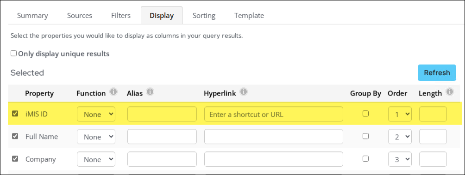Focus the iMIS ID Hyperlink field
465x175 pixels.
coord(273,114)
